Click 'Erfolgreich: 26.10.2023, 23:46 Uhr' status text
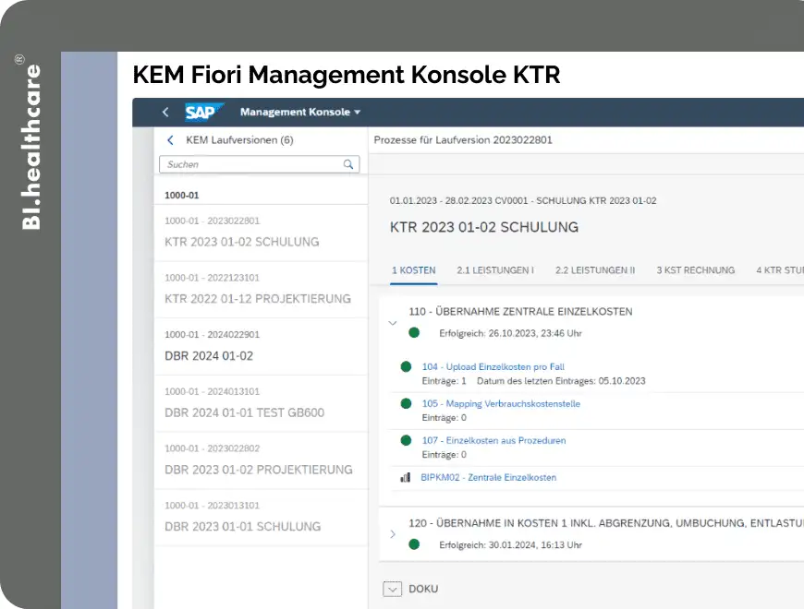 tap(511, 333)
